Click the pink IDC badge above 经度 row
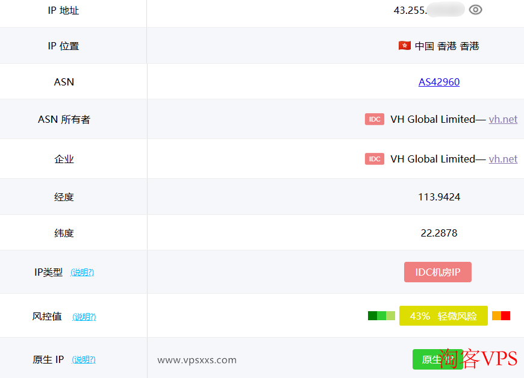 click(x=375, y=158)
